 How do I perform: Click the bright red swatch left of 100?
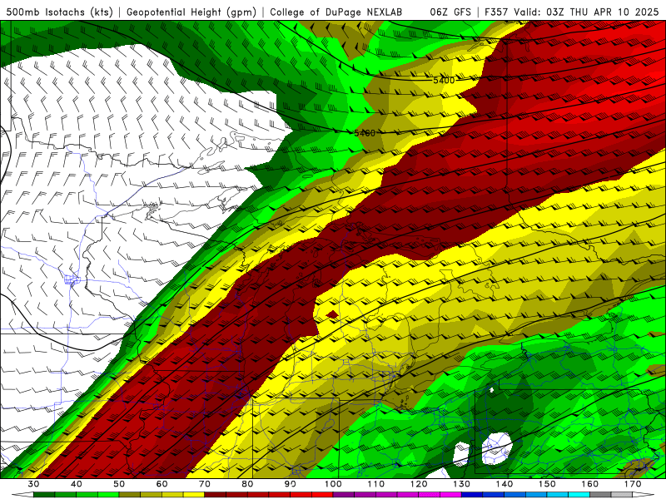coord(322,495)
